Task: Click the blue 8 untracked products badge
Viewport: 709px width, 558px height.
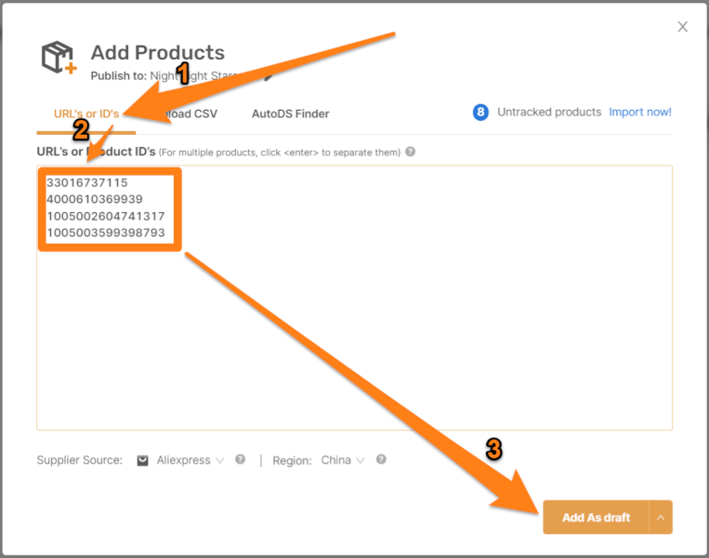Action: (480, 113)
